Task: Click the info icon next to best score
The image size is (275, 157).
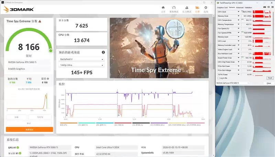Action: pyautogui.click(x=48, y=79)
